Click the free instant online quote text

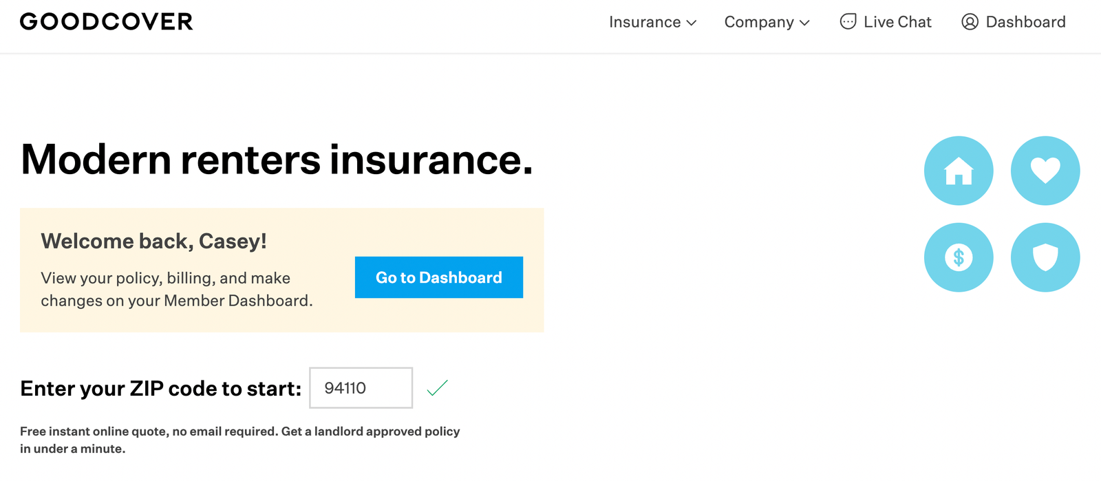[x=239, y=439]
